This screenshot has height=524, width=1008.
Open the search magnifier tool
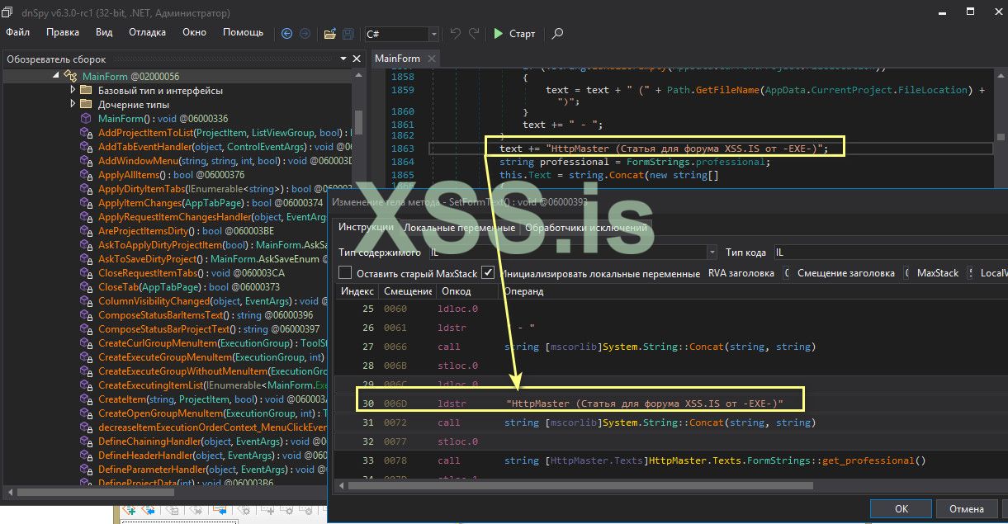[558, 34]
